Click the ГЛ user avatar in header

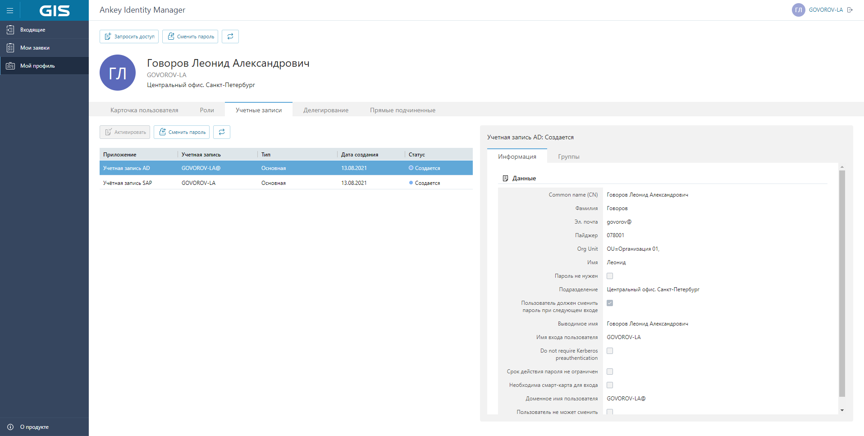798,10
